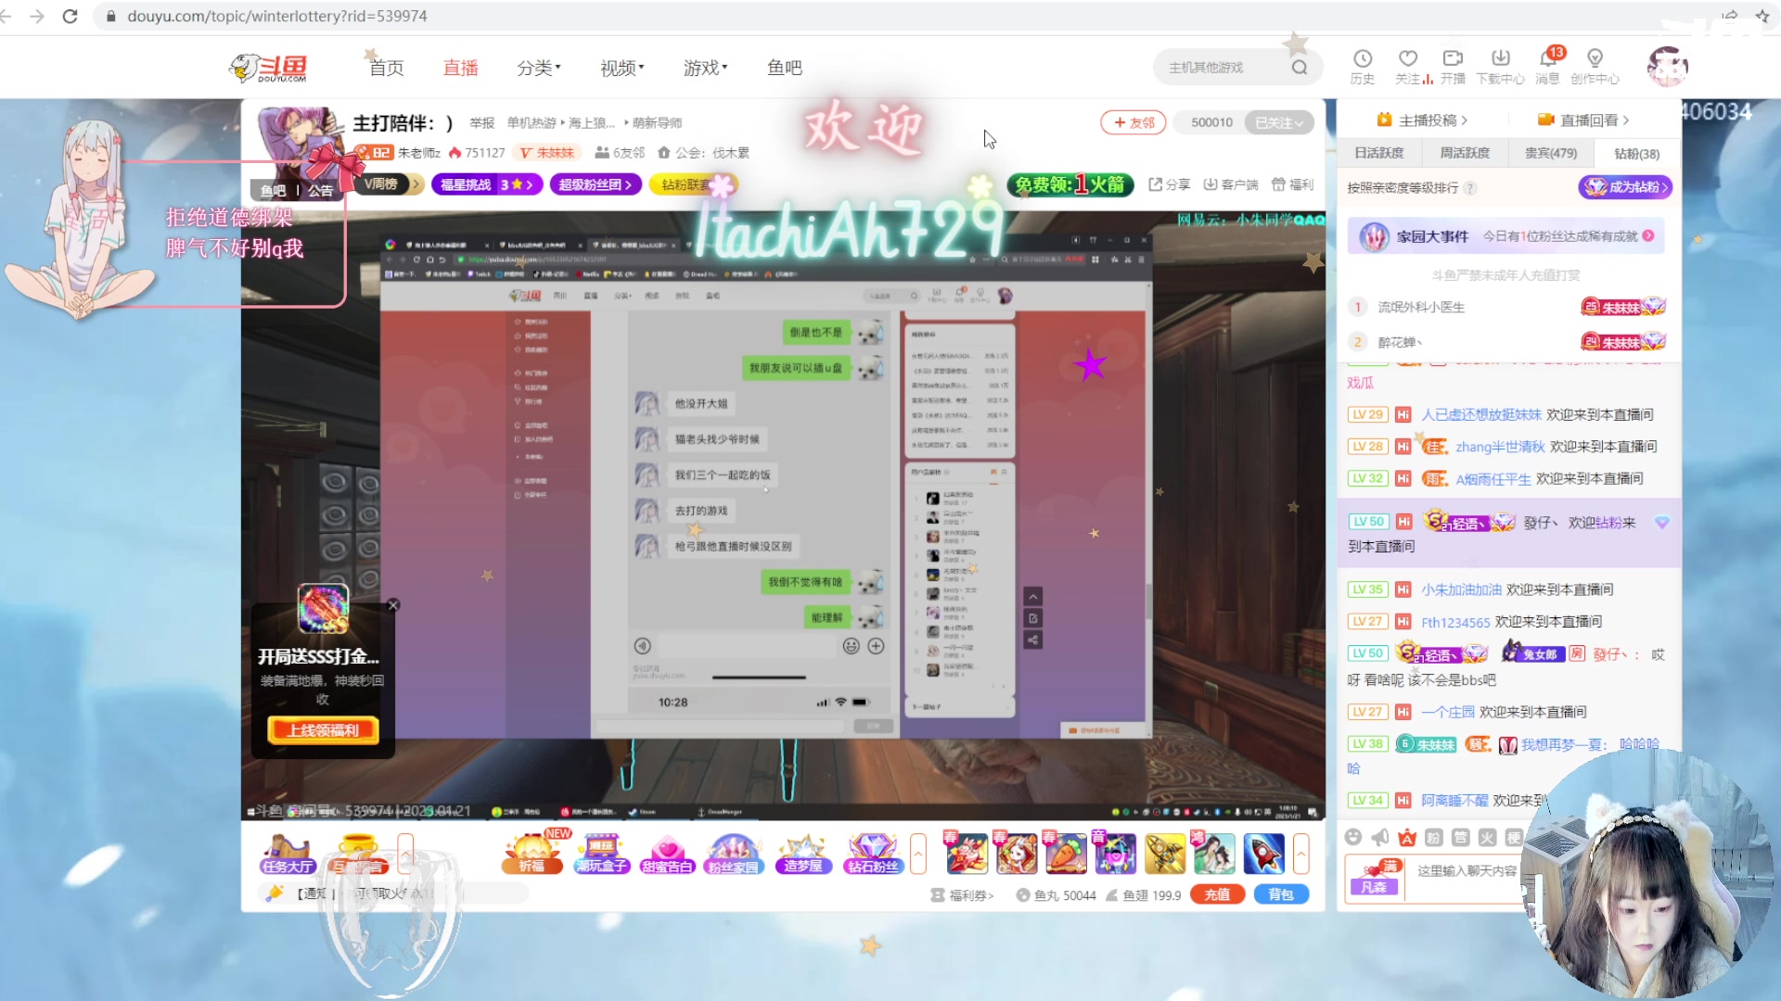Toggle the 粉 fan-badge chat option

pos(1434,838)
